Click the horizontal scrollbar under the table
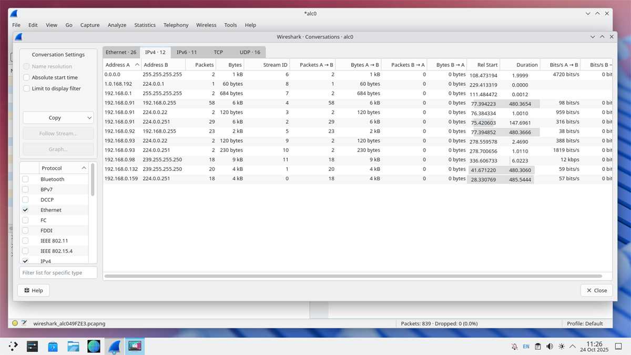This screenshot has width=631, height=355. [352, 276]
